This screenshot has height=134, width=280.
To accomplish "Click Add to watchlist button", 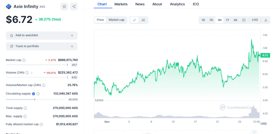I will point(42,35).
